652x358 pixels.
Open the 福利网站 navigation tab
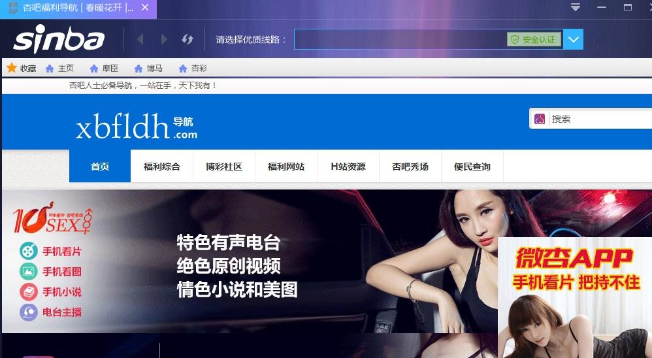[286, 167]
